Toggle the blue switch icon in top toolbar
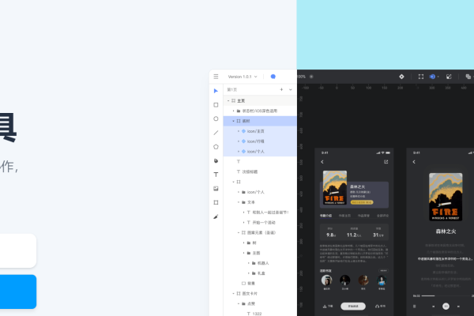Image resolution: width=474 pixels, height=316 pixels. 433,77
